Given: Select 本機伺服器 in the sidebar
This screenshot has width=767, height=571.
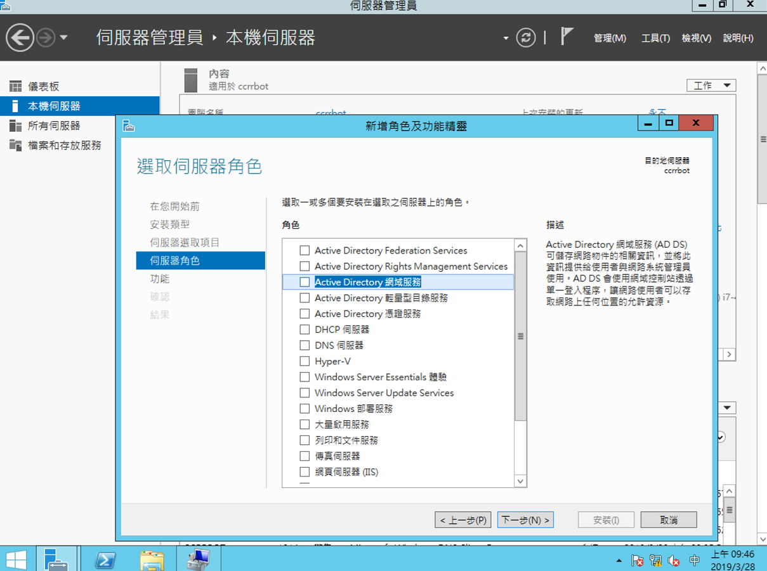Looking at the screenshot, I should [80, 106].
